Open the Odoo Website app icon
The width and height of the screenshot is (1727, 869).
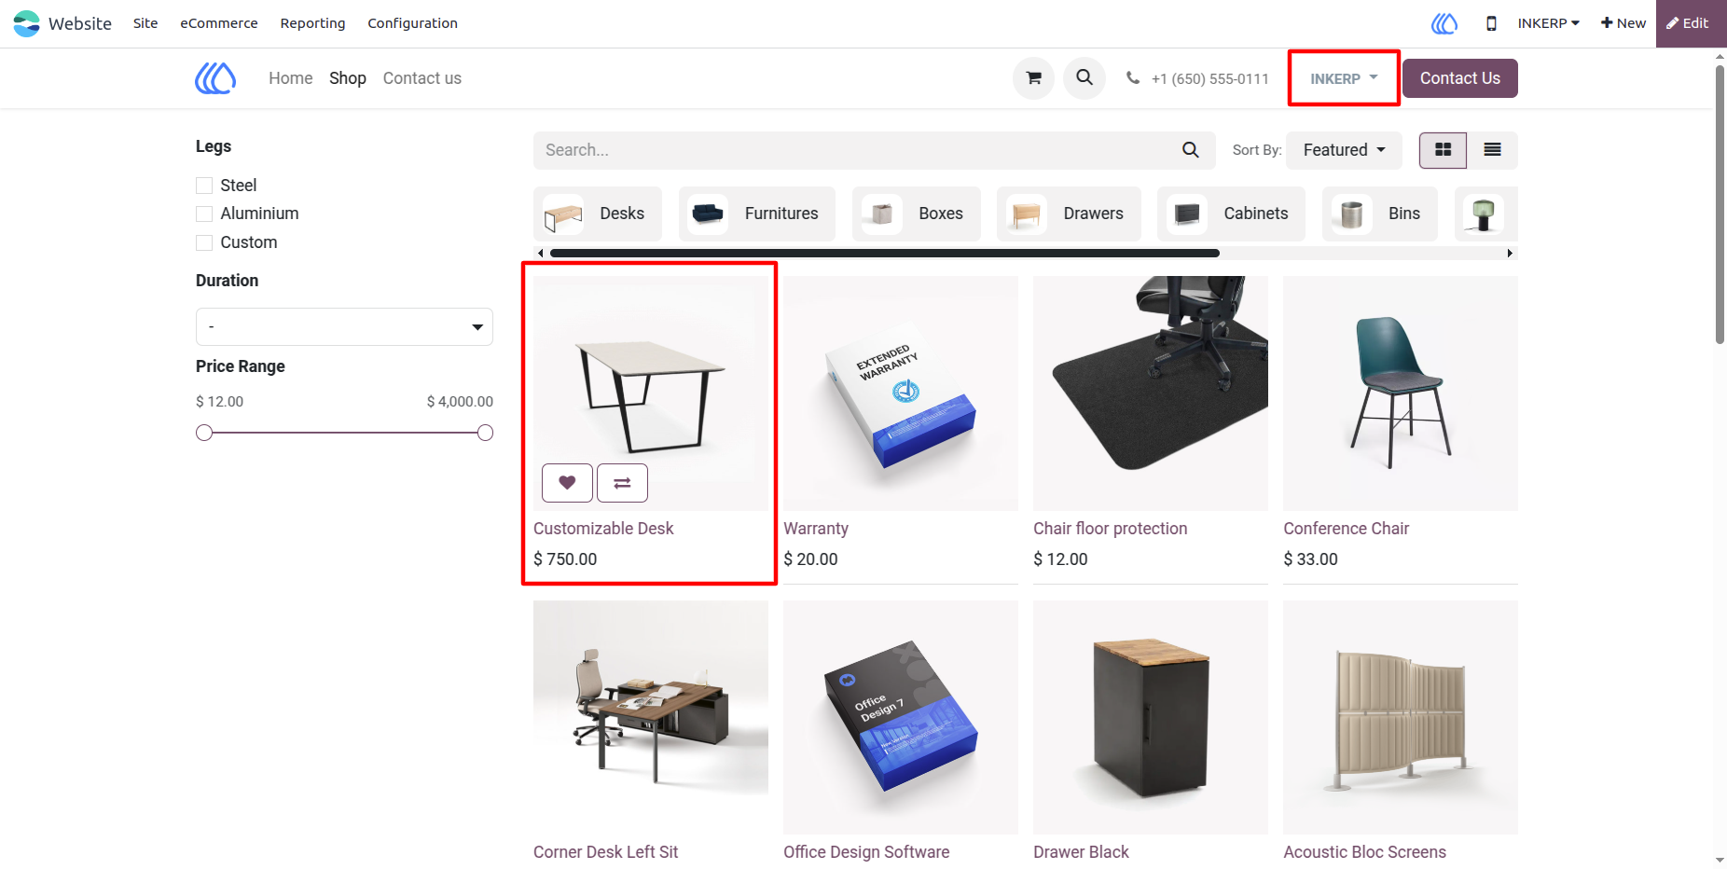click(x=26, y=23)
